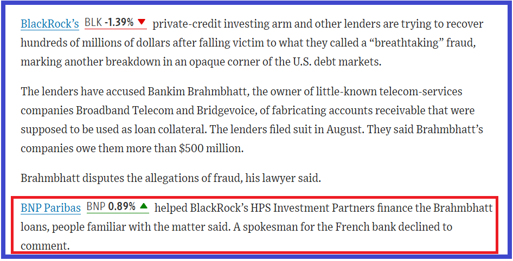513x261 pixels.
Task: Click the red down arrow beside BLK
Action: pyautogui.click(x=142, y=23)
